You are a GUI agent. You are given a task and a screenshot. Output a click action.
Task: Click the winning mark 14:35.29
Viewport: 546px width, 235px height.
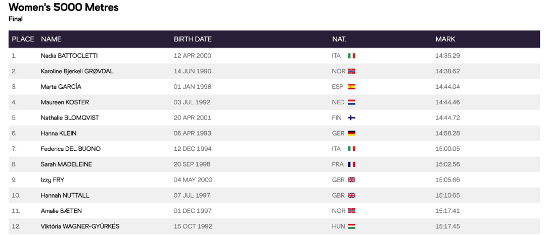point(447,55)
